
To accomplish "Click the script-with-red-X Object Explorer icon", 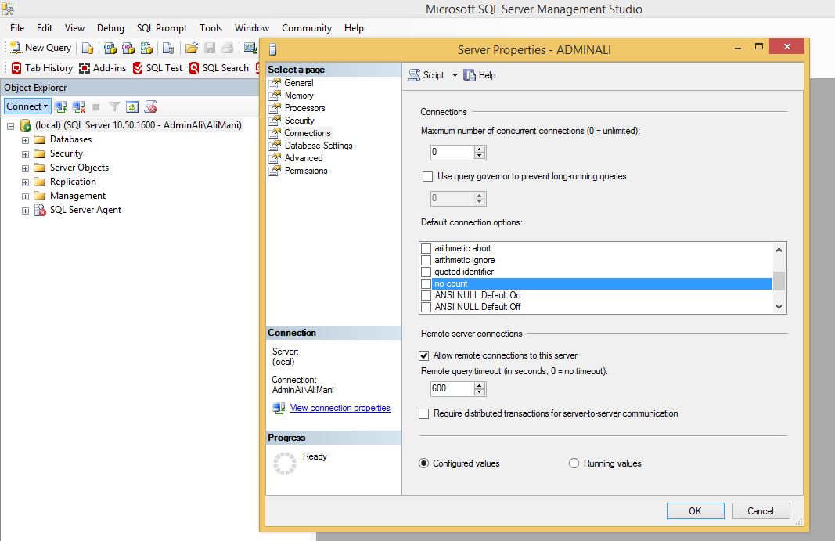I will (151, 106).
